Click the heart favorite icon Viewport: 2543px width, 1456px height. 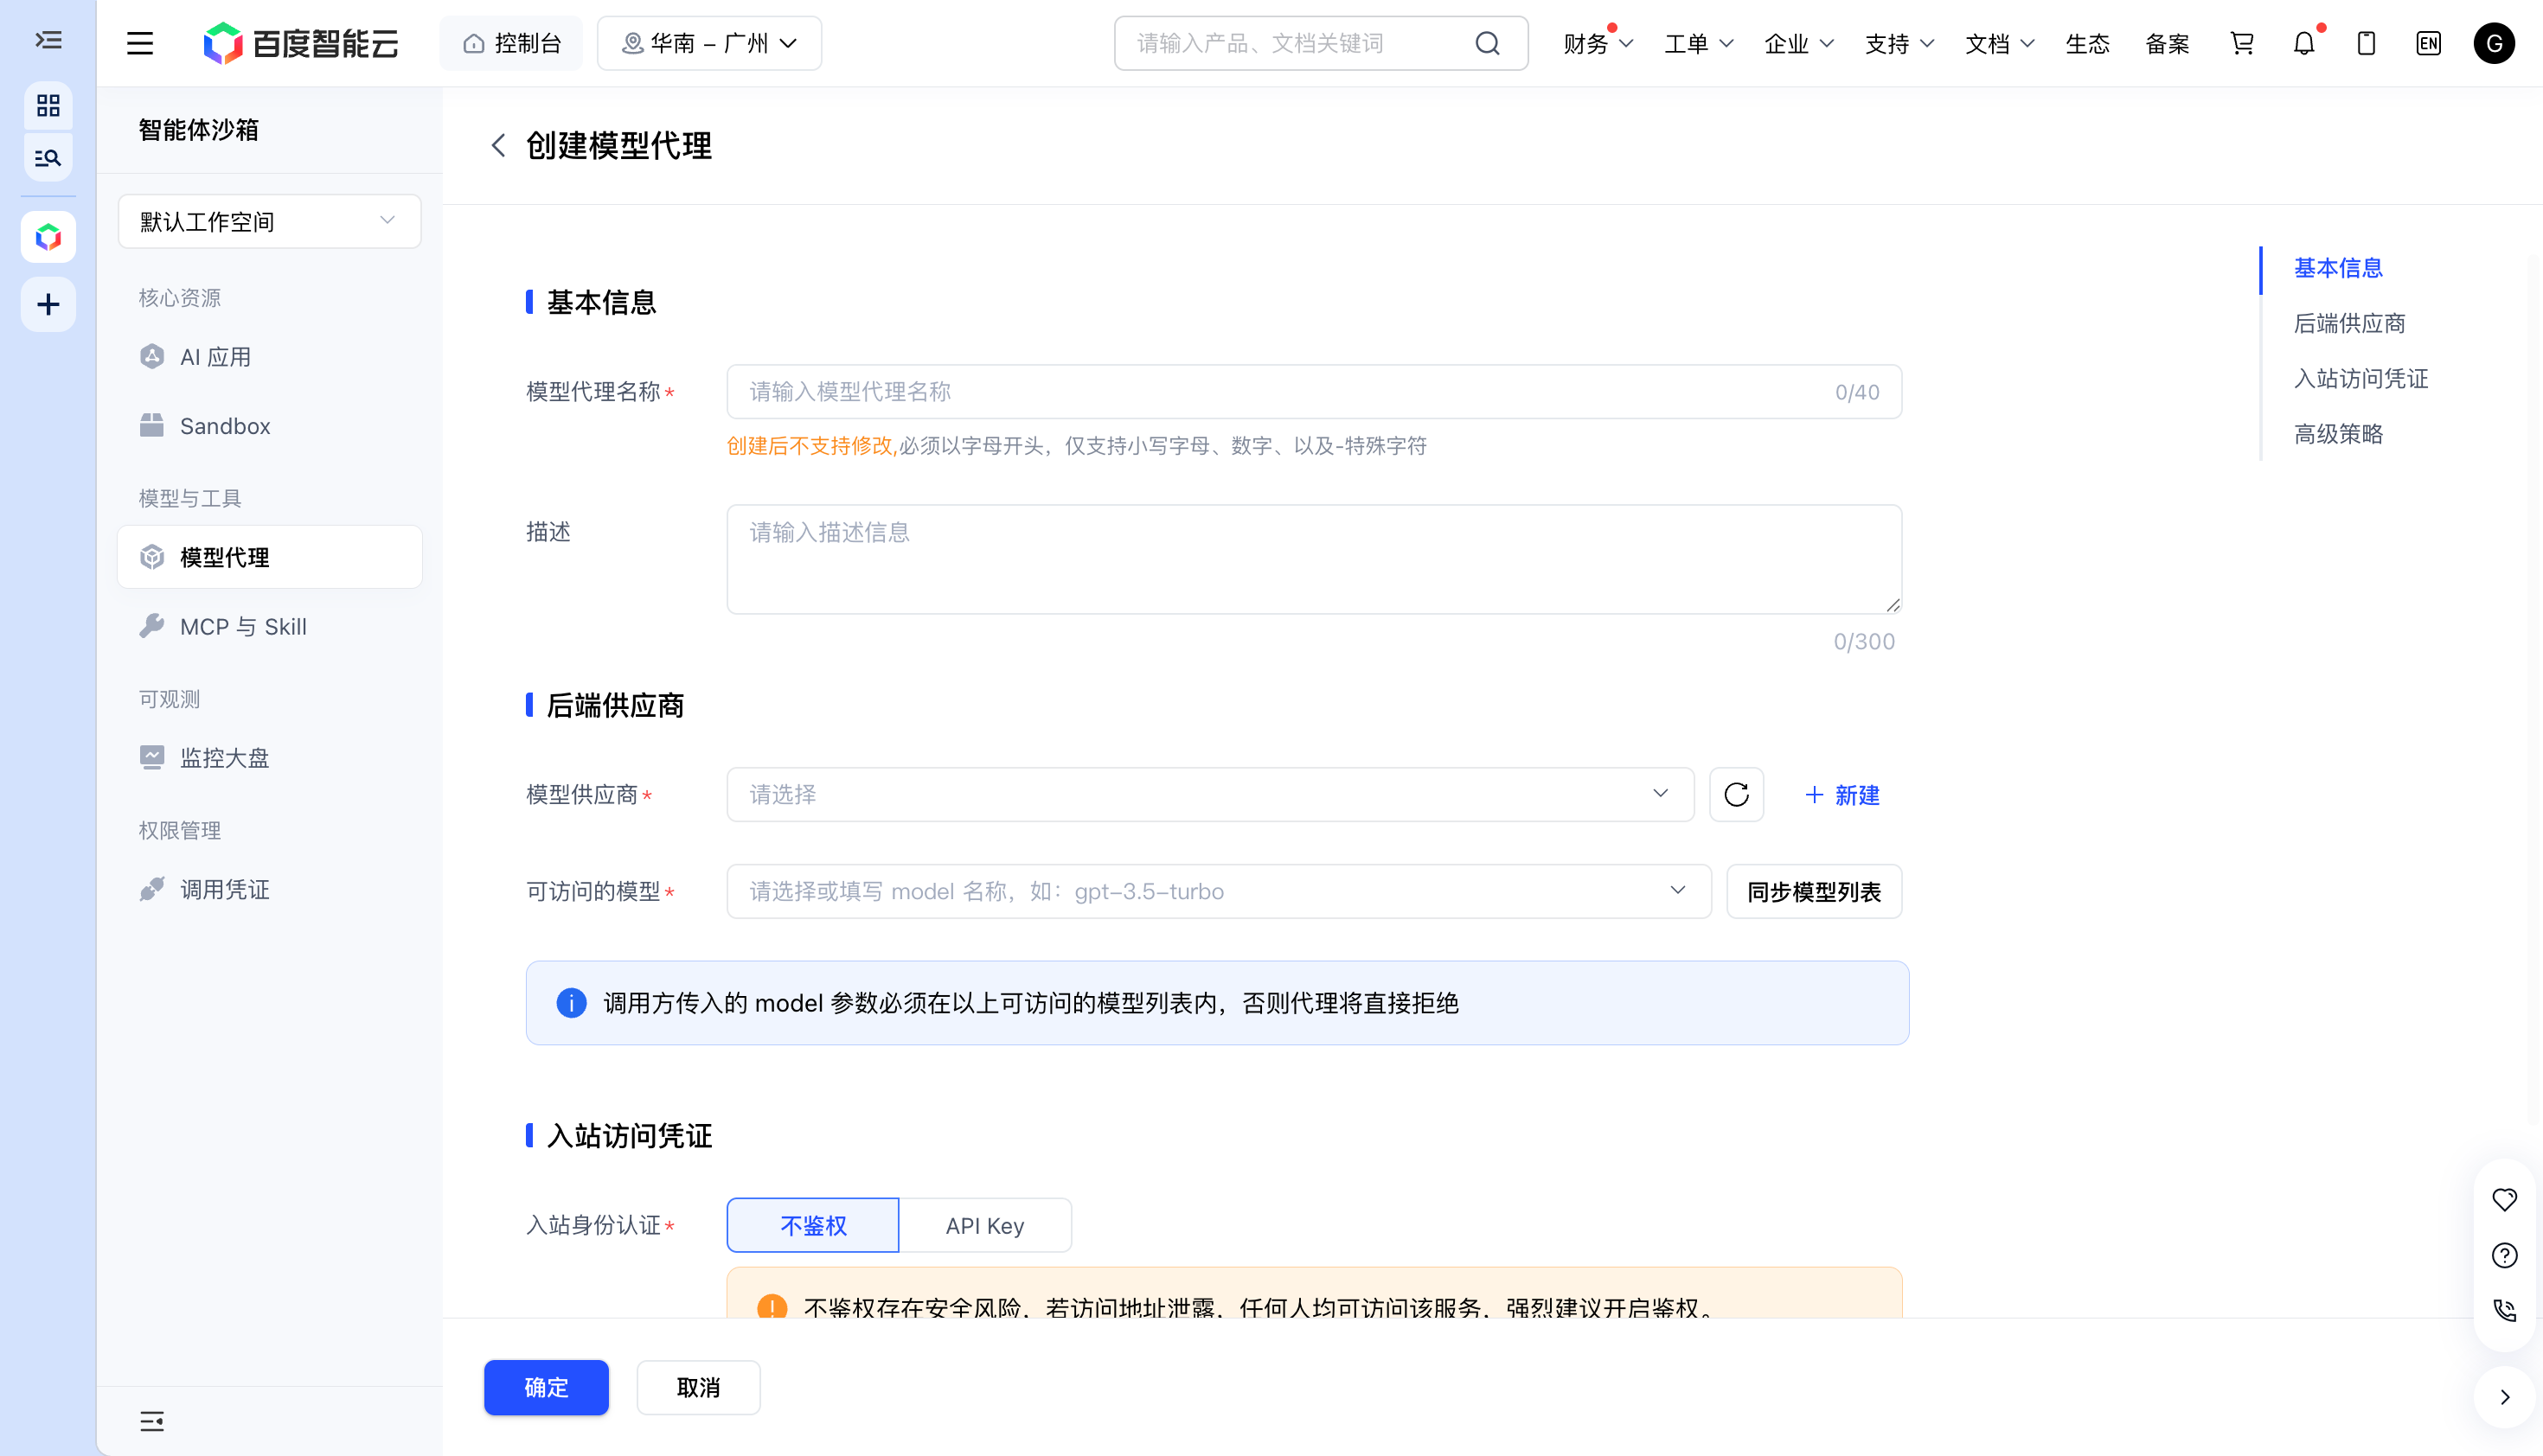[x=2504, y=1199]
